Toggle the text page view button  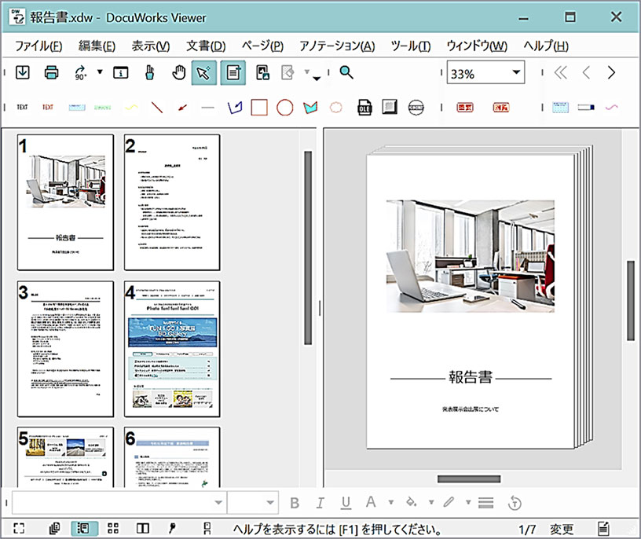(233, 73)
